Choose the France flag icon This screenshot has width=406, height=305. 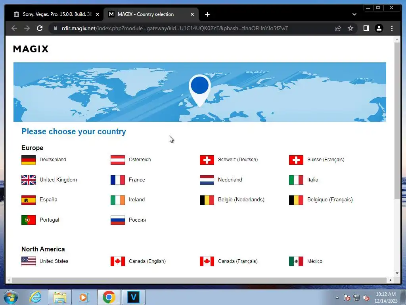117,180
